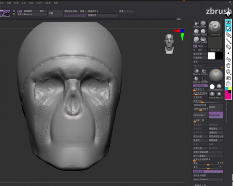
Task: Select the SelectRect tool
Action: click(x=204, y=79)
